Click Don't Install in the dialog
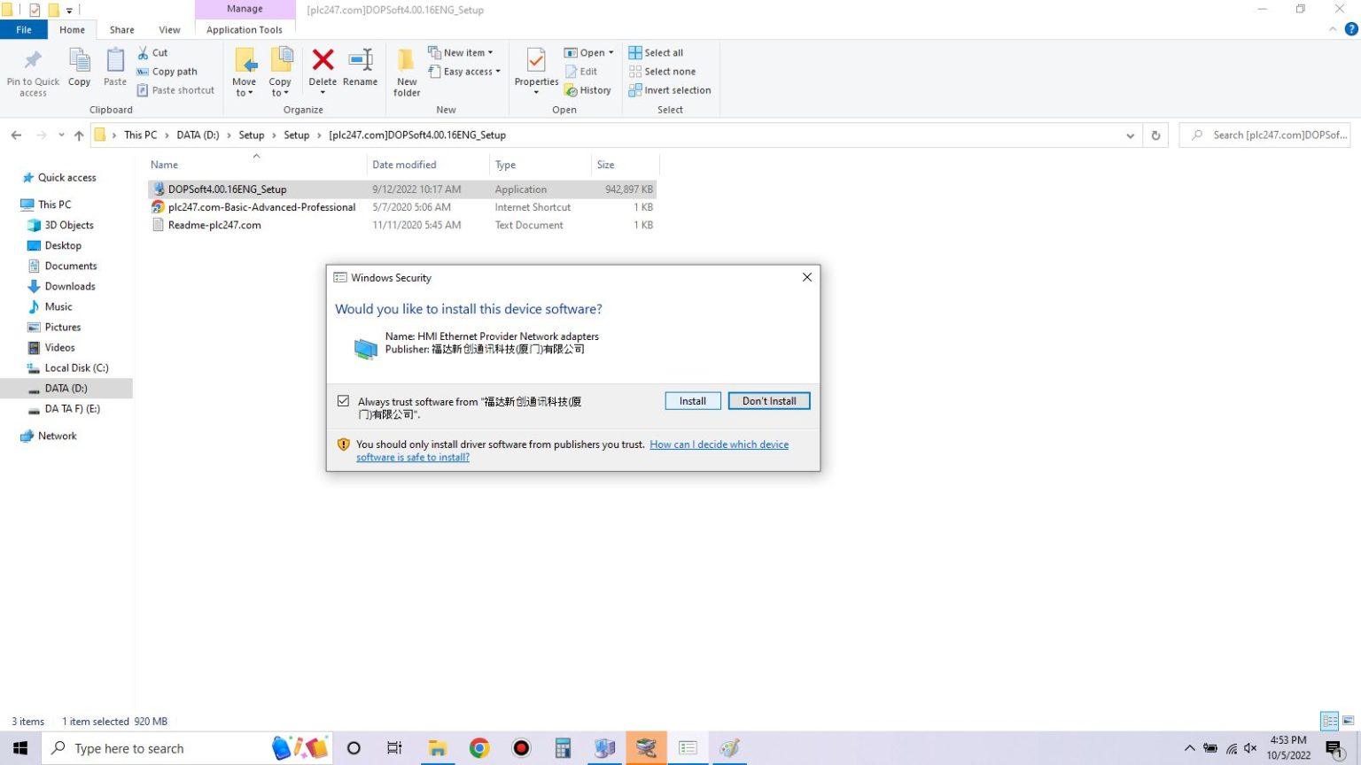This screenshot has height=765, width=1361. [x=769, y=401]
